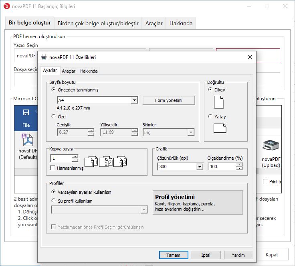
Task: Toggle the Harmanlanmış checkbox
Action: [53, 168]
